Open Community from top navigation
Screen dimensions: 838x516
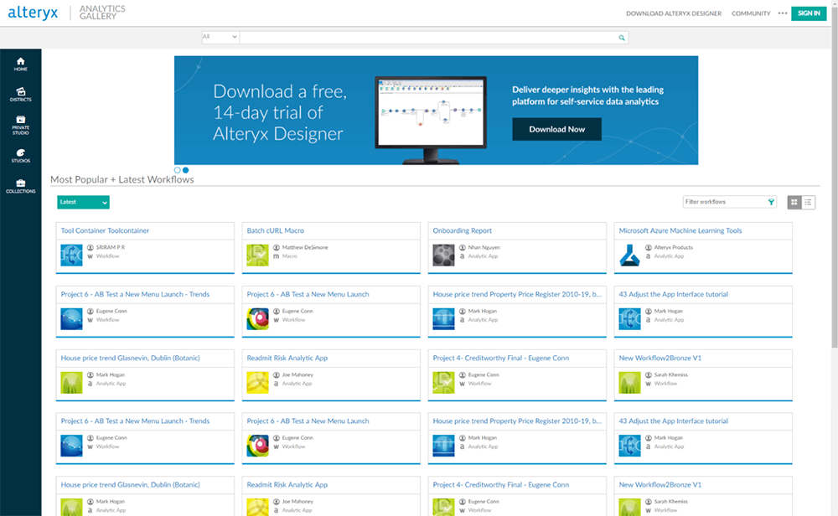pos(751,13)
